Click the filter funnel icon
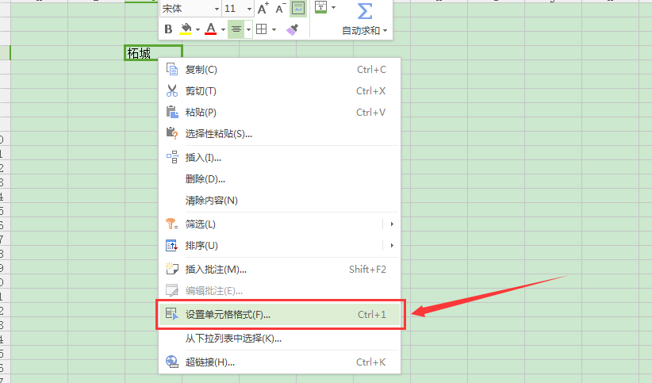 point(172,224)
